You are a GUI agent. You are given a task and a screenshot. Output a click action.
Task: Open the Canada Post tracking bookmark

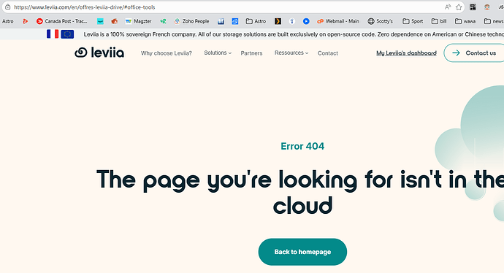point(61,21)
